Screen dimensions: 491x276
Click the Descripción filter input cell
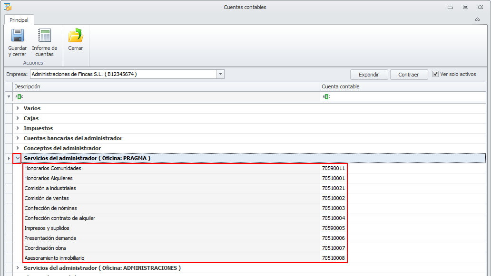point(166,97)
